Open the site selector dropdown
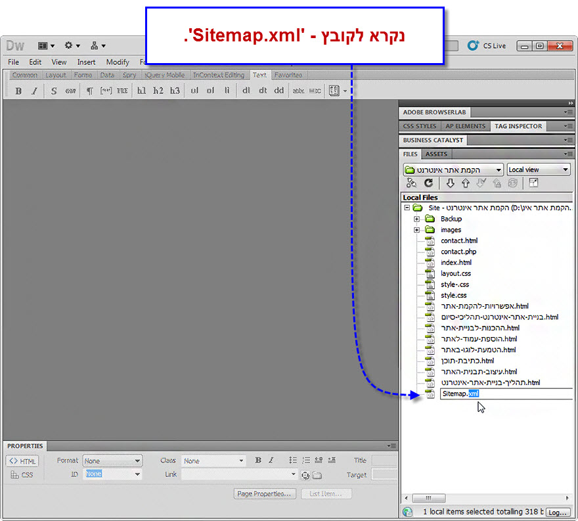The width and height of the screenshot is (578, 521). 453,170
